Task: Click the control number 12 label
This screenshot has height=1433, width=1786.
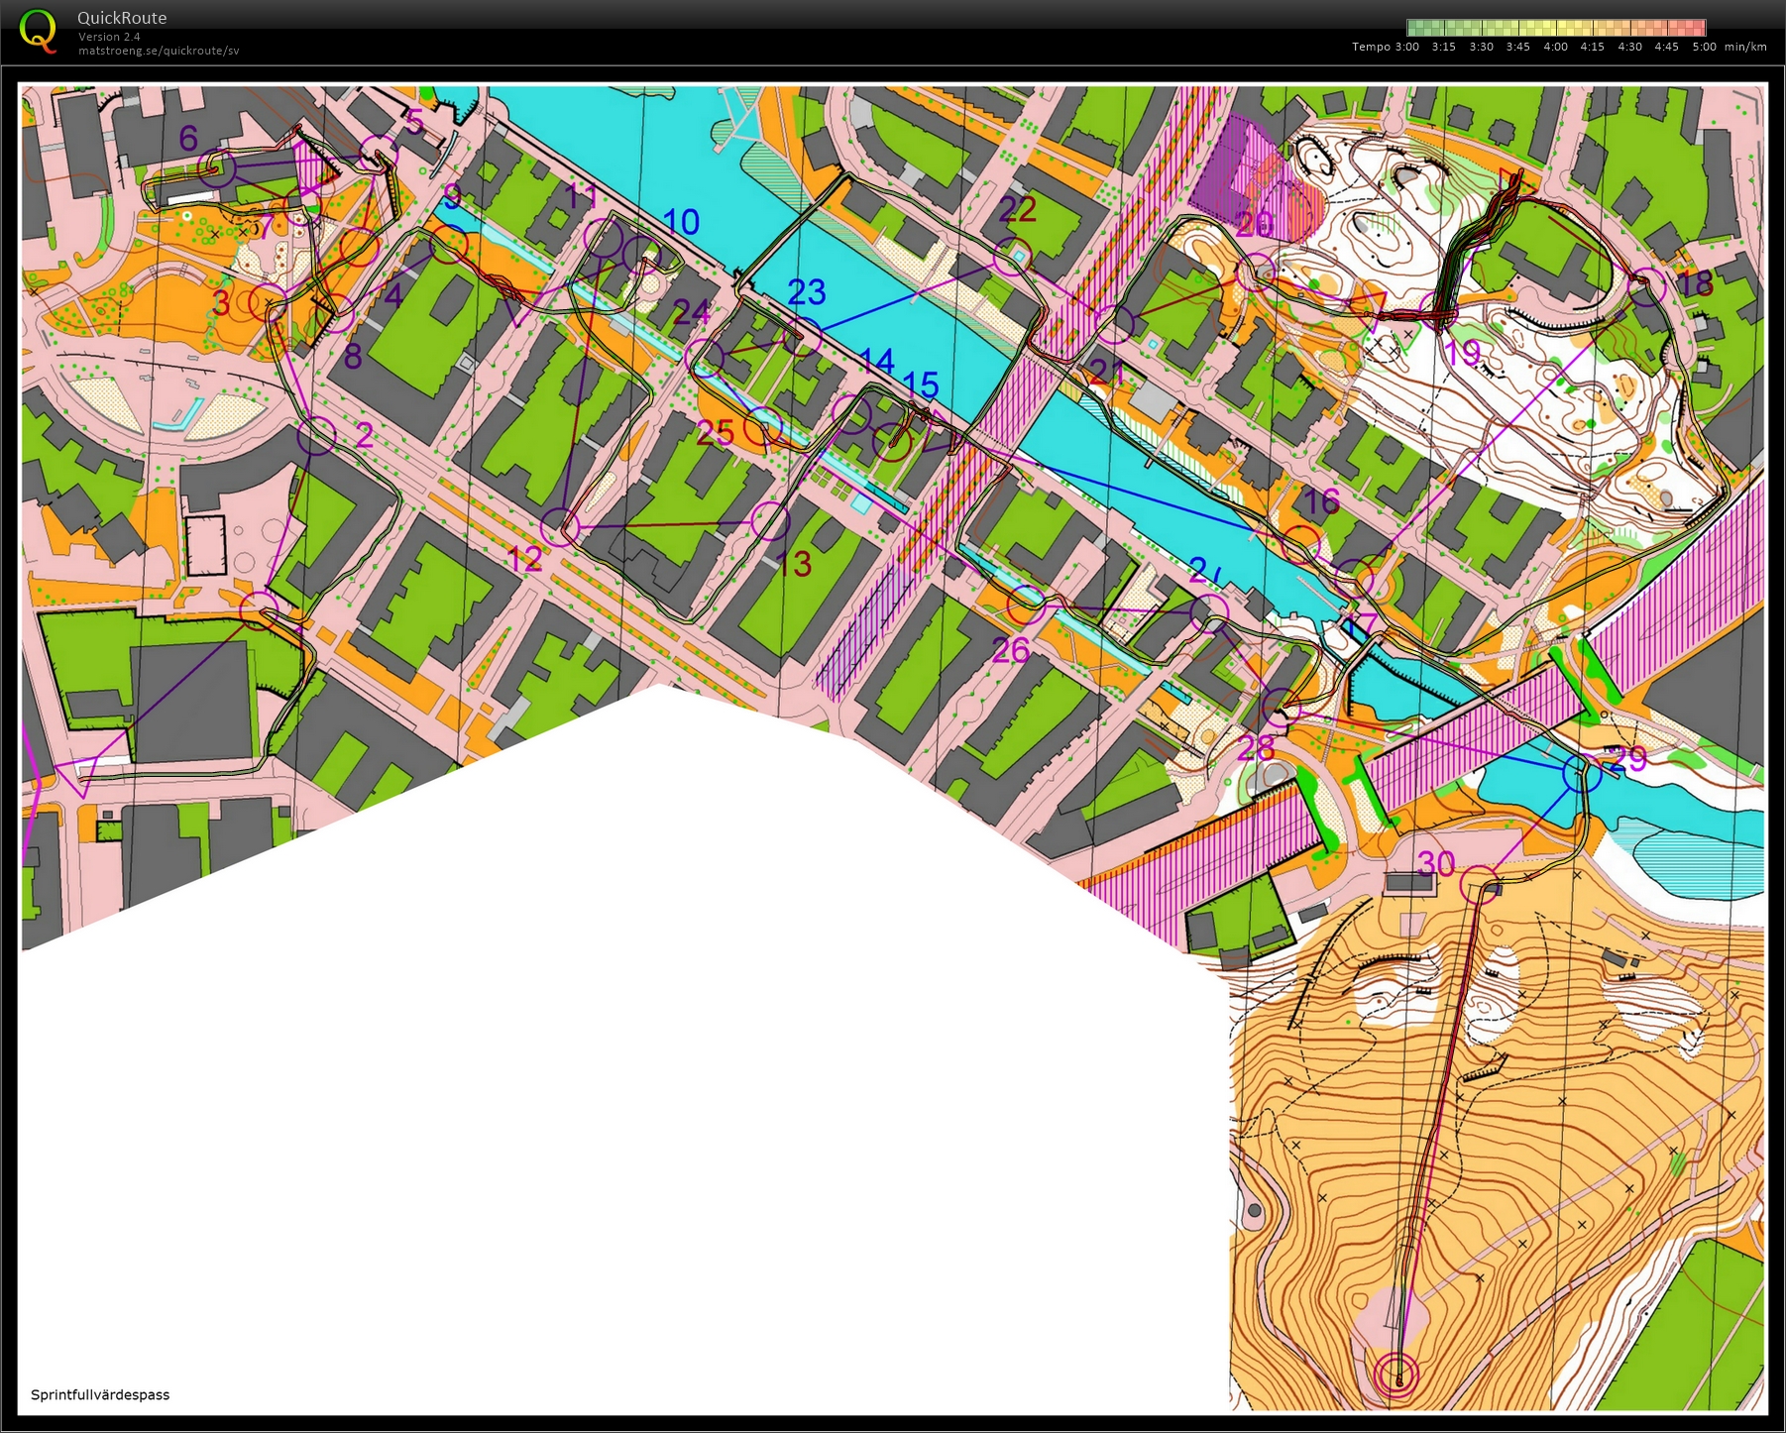Action: pos(524,559)
